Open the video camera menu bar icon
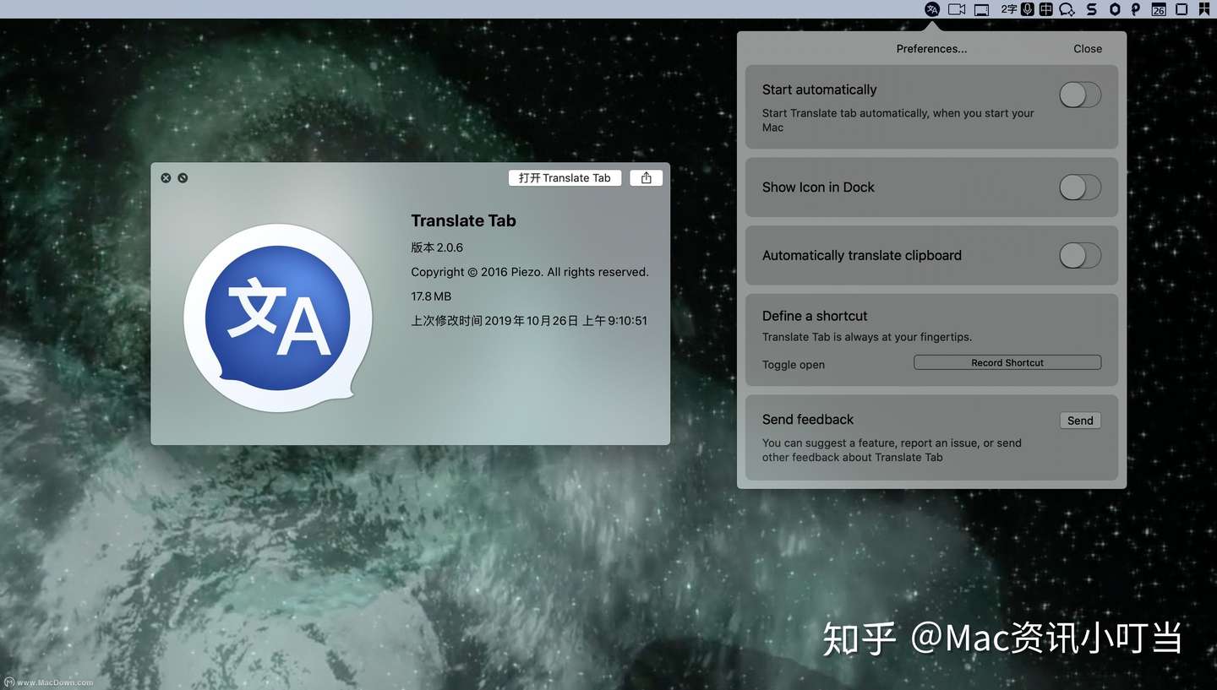The image size is (1217, 690). [x=957, y=9]
